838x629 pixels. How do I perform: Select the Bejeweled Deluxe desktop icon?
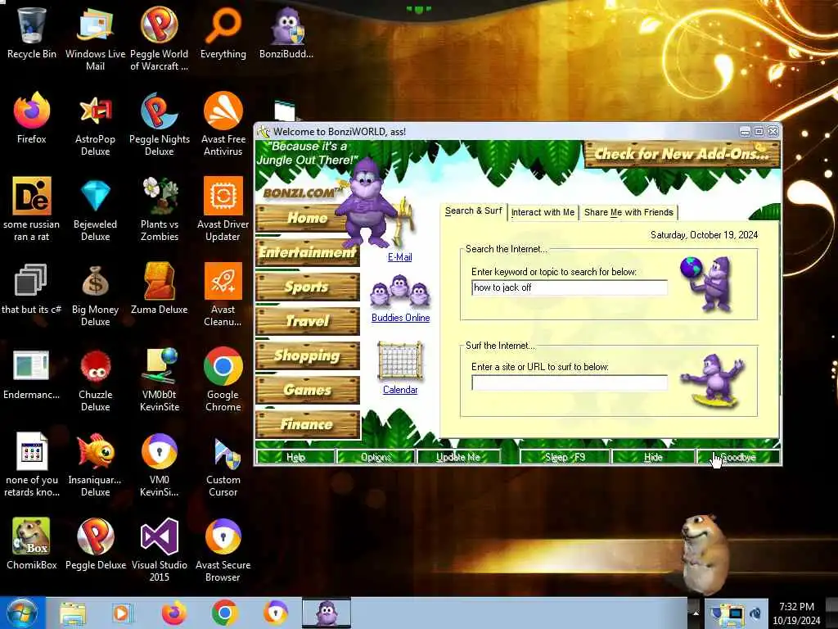[95, 209]
